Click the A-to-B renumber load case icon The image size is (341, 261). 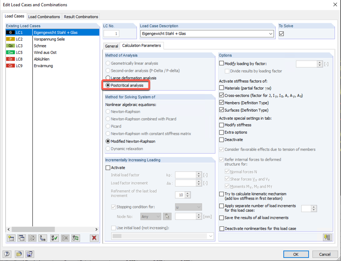[x=43, y=238]
